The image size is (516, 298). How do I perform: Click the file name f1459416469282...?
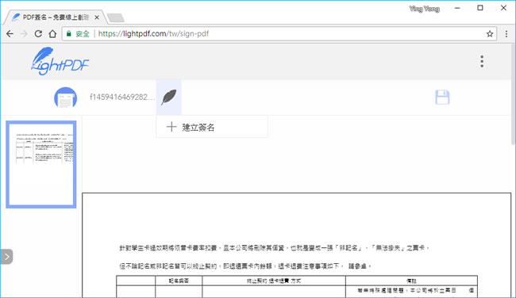122,97
